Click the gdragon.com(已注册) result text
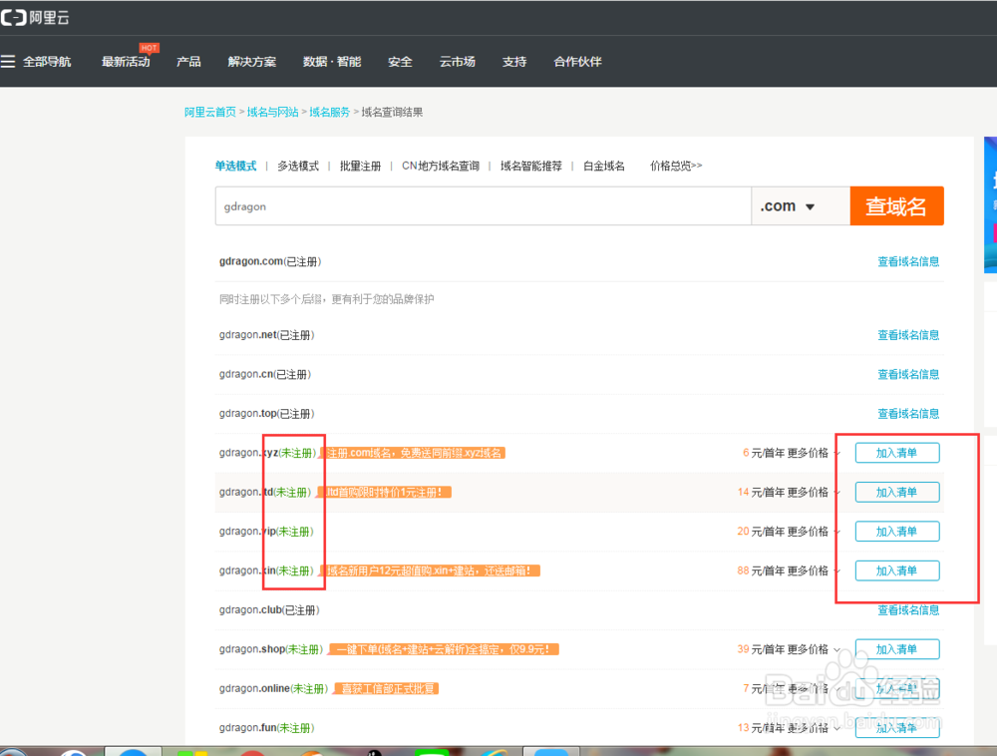This screenshot has width=997, height=756. click(270, 261)
